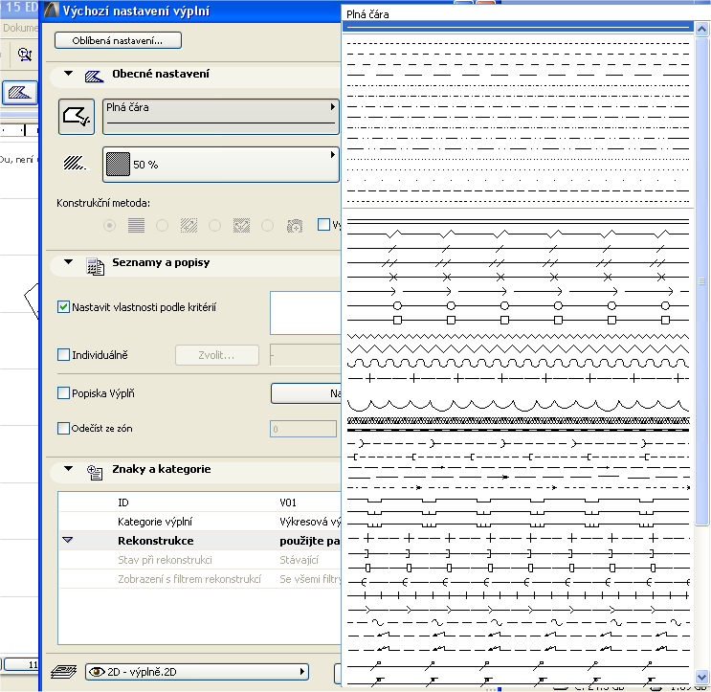Open the 2D - výplně.2D layer dropdown

197,672
